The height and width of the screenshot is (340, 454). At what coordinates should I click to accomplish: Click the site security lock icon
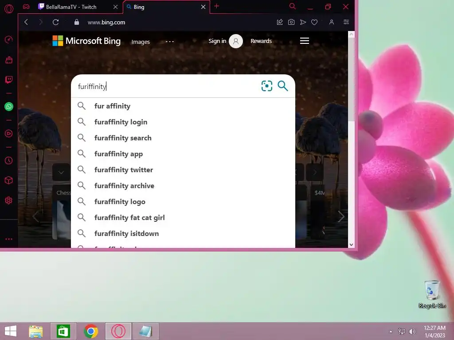click(77, 22)
